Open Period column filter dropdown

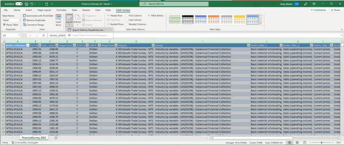(40, 45)
